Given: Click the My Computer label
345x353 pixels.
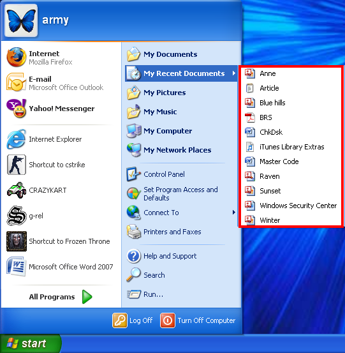Looking at the screenshot, I should click(x=168, y=131).
